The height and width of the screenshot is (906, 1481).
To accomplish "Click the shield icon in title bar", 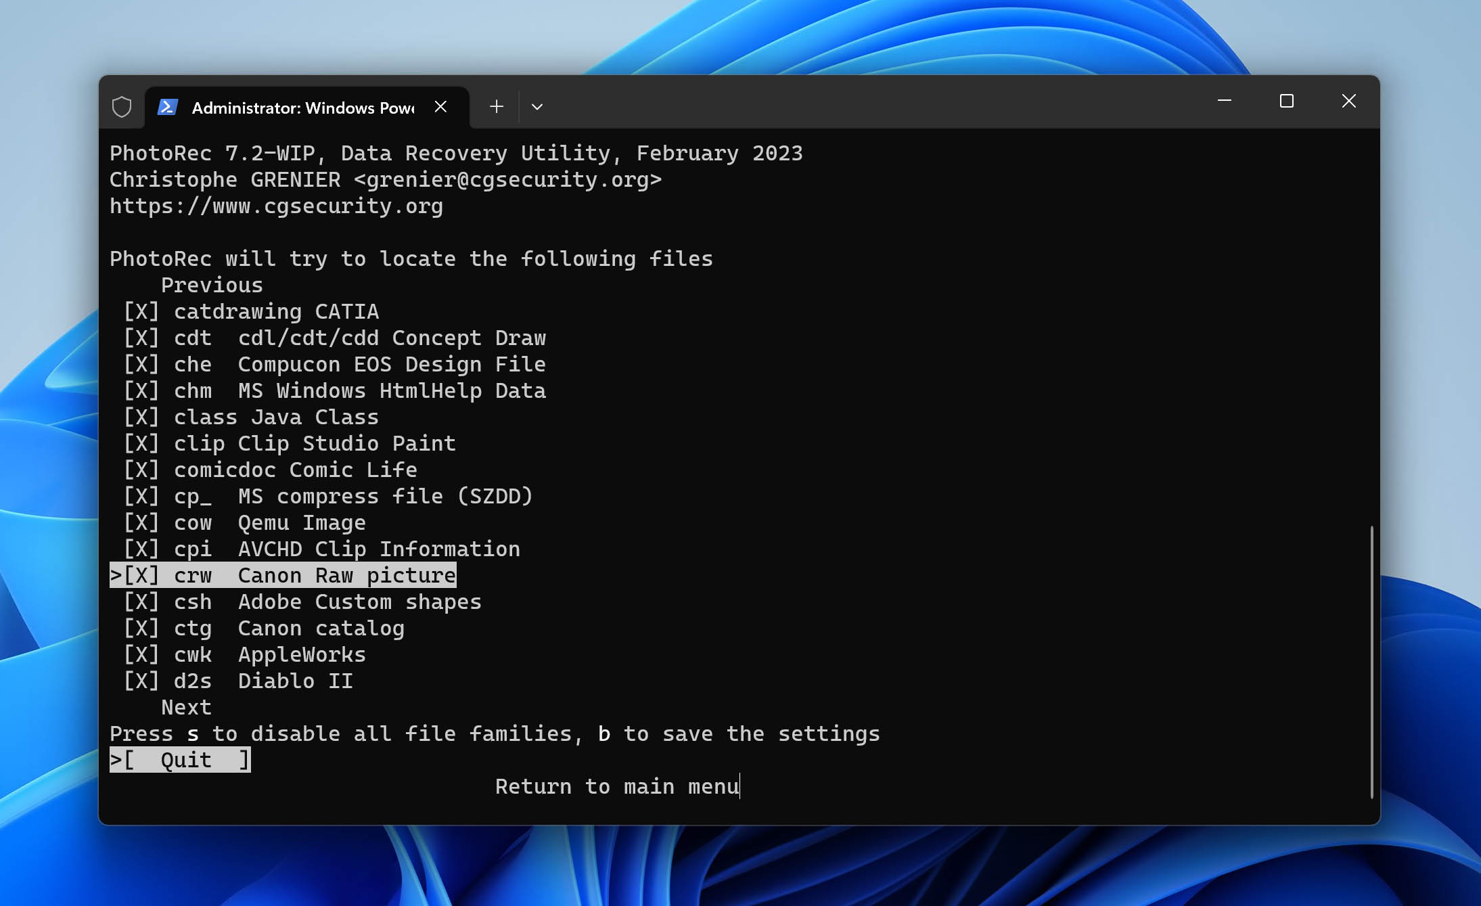I will [x=122, y=107].
